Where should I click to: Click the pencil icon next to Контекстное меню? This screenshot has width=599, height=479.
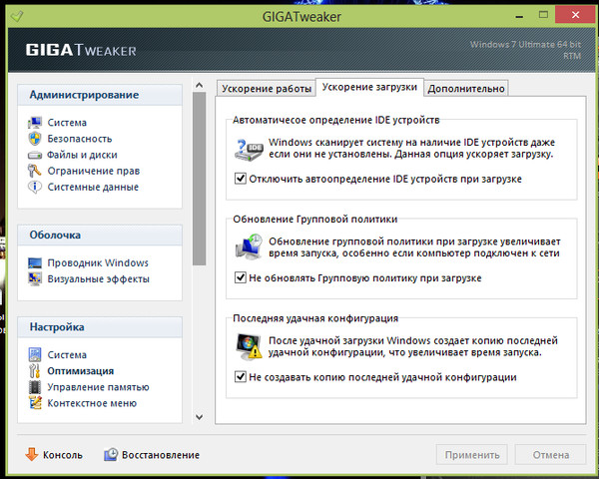click(x=35, y=403)
